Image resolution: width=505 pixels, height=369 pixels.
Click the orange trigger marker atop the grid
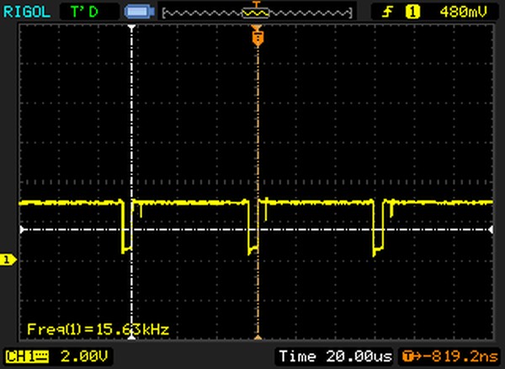click(x=257, y=36)
